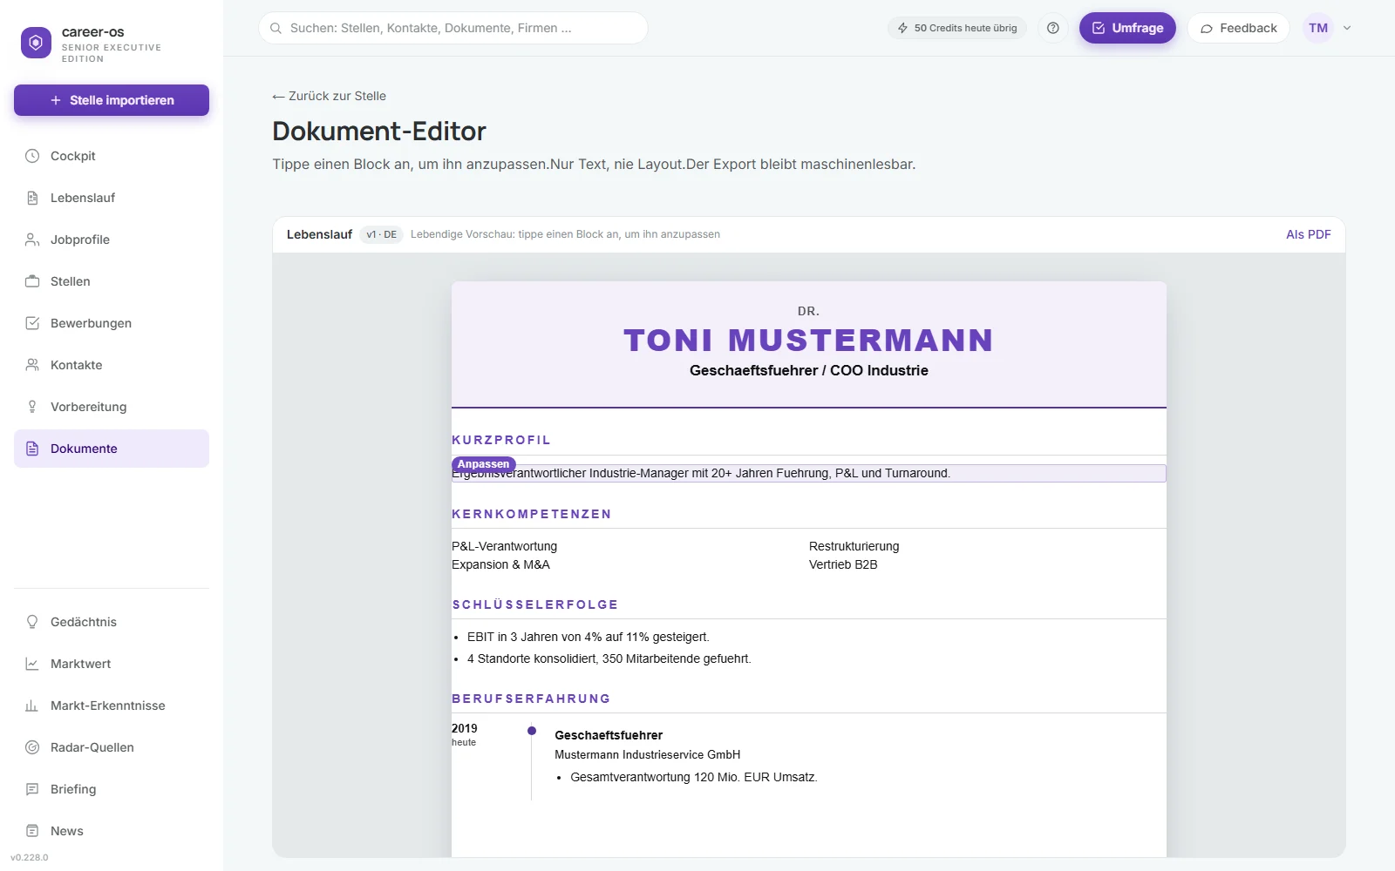Go to Kontakte in the sidebar
Viewport: 1395px width, 871px height.
tap(112, 365)
